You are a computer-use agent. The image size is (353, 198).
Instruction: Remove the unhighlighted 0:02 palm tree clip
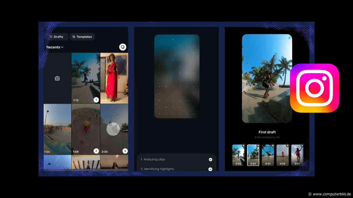243,145
